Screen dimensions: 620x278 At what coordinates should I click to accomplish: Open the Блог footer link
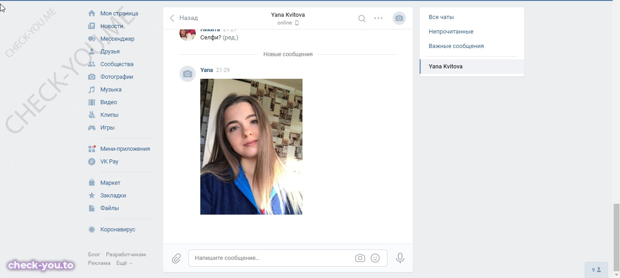tap(94, 254)
